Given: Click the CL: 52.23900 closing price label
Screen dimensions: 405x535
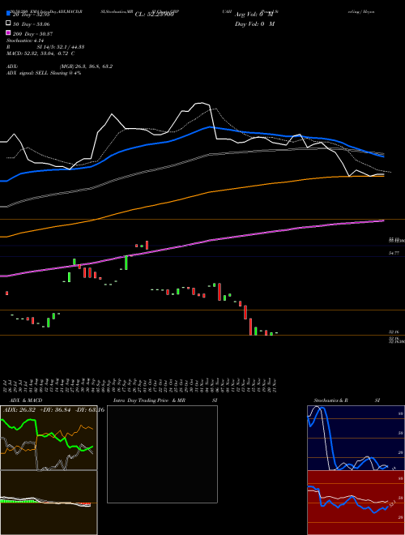Looking at the screenshot, I should 155,15.
